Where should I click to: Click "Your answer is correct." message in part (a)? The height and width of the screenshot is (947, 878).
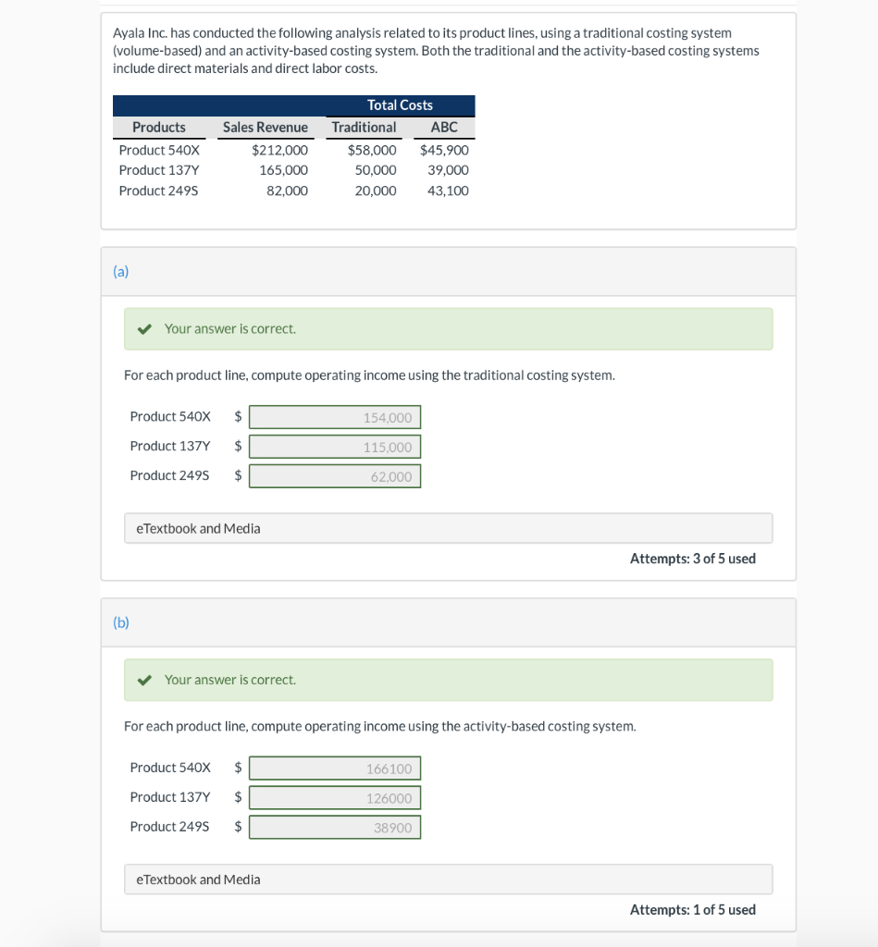pyautogui.click(x=230, y=329)
